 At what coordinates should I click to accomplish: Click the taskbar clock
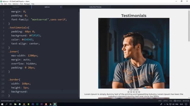point(181,104)
